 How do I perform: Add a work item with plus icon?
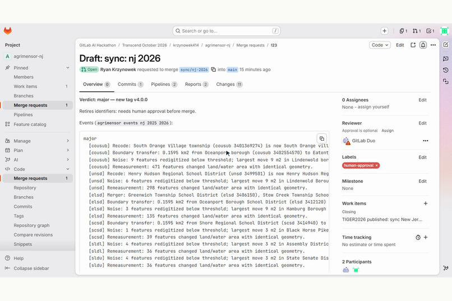tap(426, 203)
